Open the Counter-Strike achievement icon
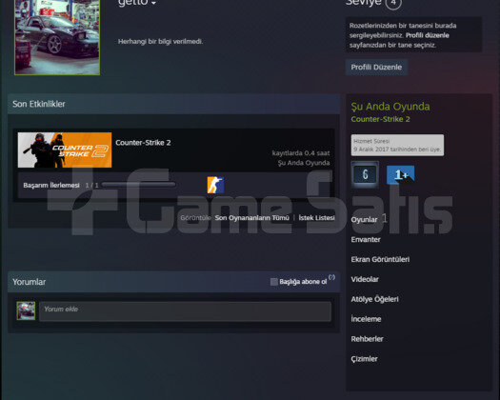Viewport: 500px width, 400px height. 215,185
